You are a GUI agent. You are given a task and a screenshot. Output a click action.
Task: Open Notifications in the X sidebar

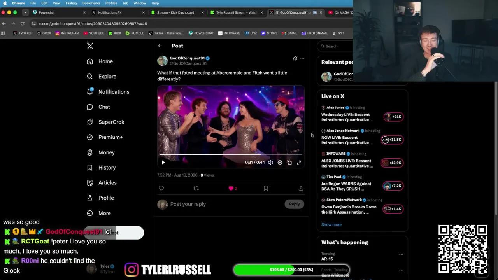point(108,92)
